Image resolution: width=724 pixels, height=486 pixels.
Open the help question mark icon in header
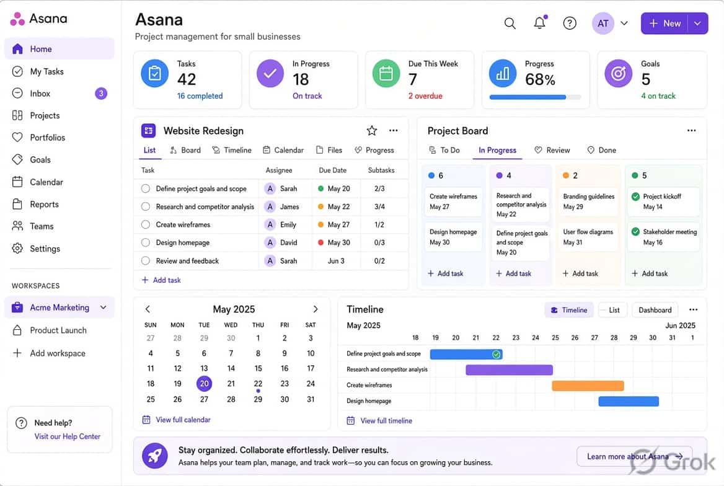570,23
